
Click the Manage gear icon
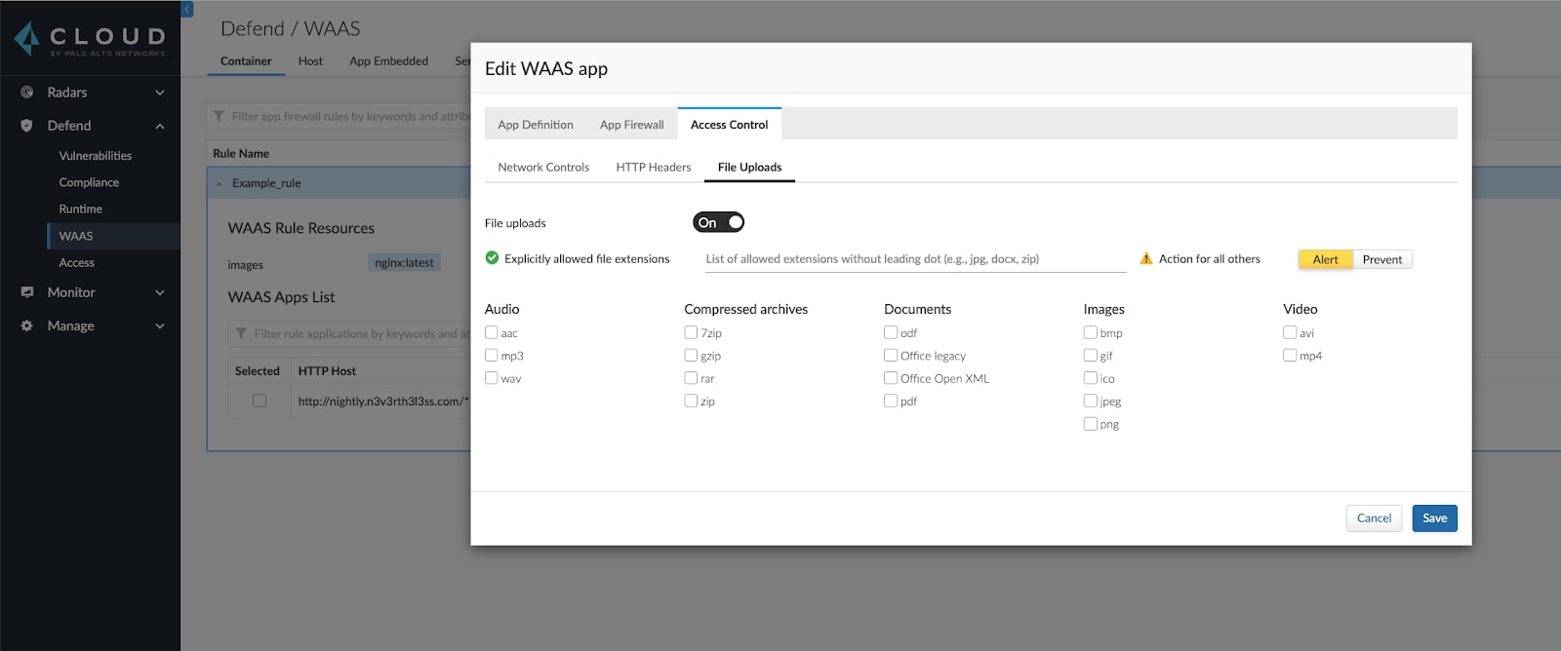pos(27,325)
